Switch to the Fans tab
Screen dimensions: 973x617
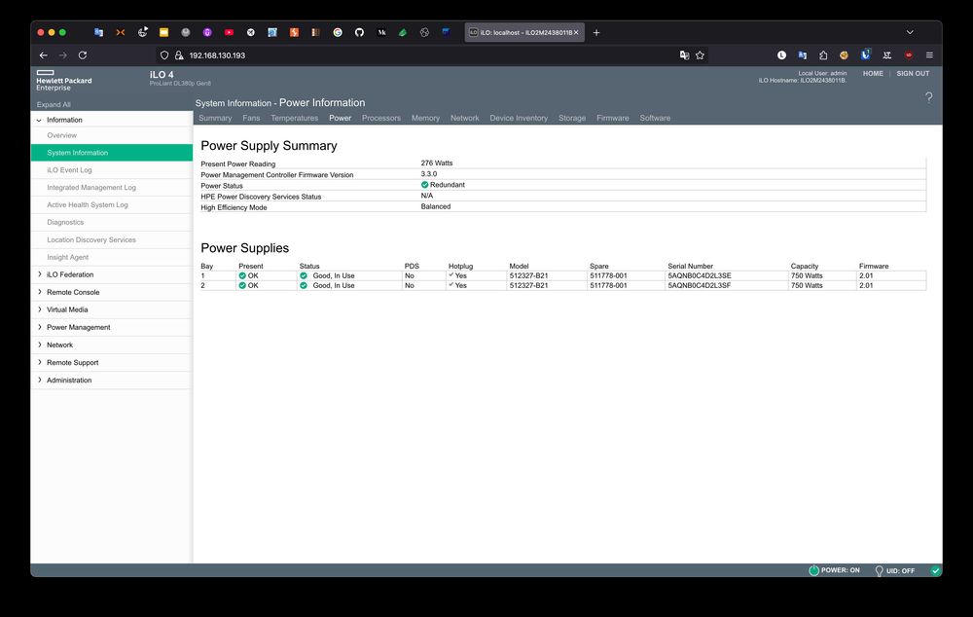click(251, 118)
